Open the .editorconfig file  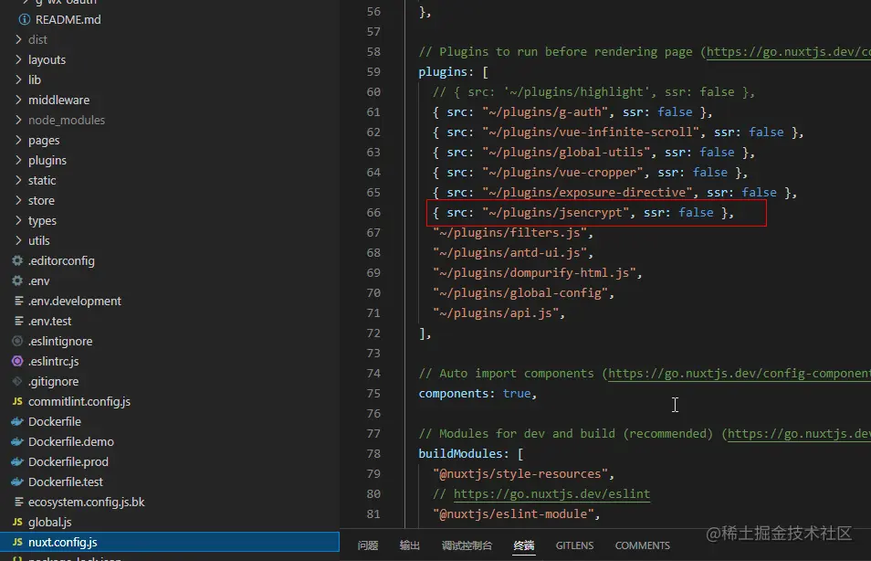tap(62, 260)
